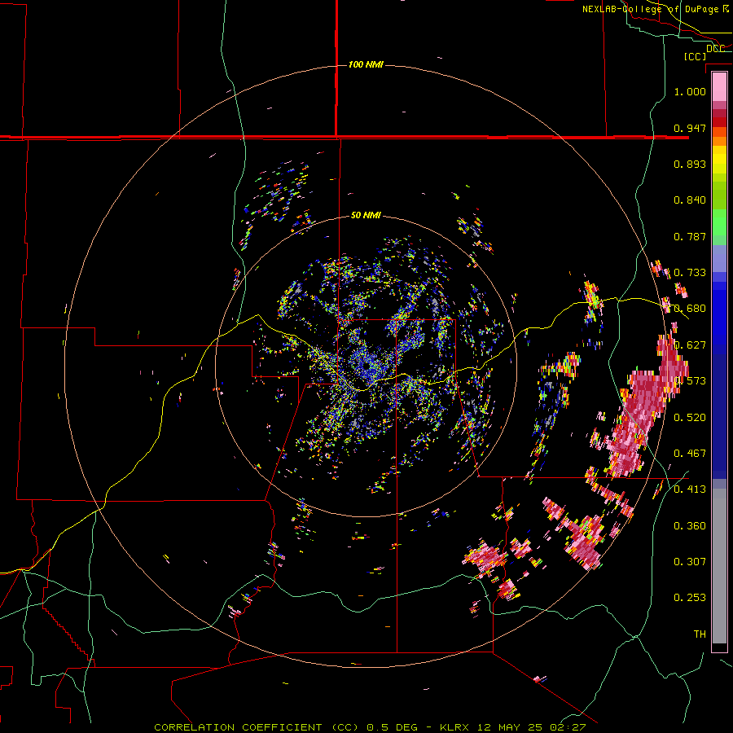Image resolution: width=733 pixels, height=733 pixels.
Task: Click the 0.947 legend value
Action: point(690,128)
